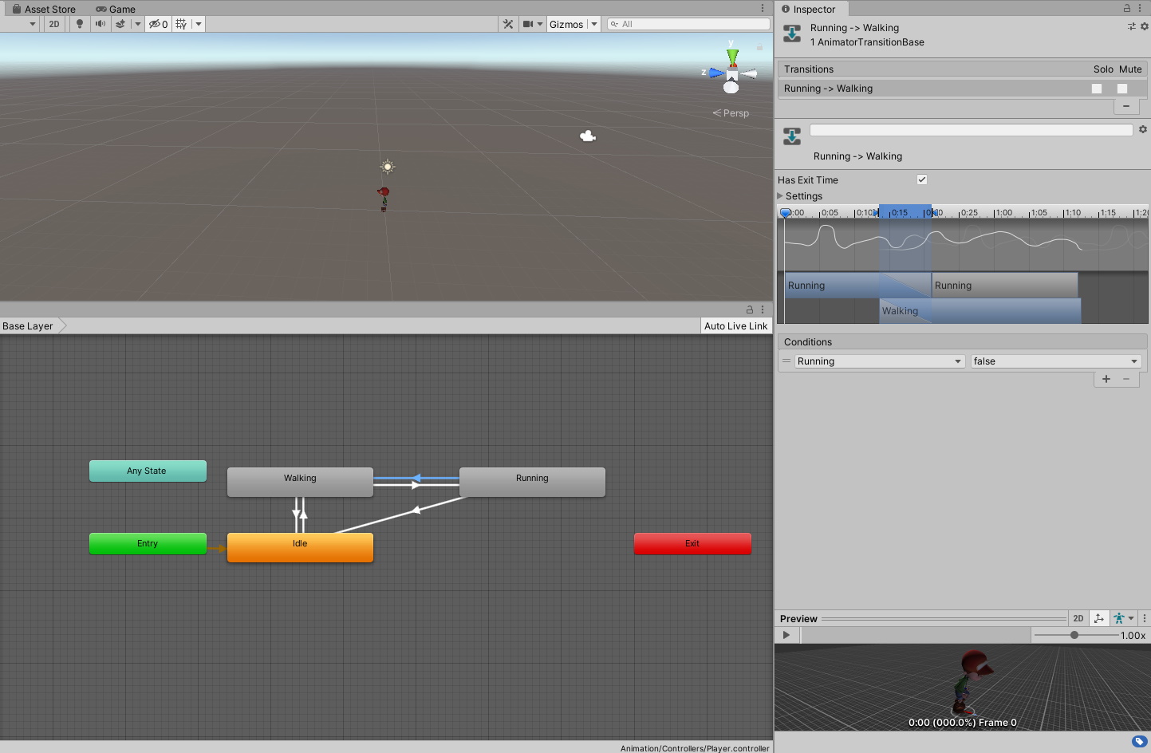Toggle Scene audio icon

pos(101,24)
